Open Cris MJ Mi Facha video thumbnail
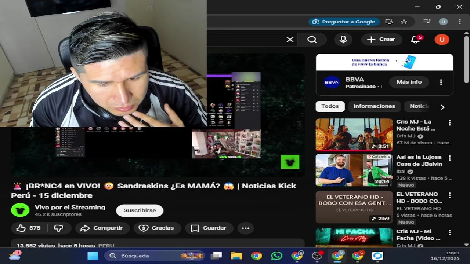 354,237
